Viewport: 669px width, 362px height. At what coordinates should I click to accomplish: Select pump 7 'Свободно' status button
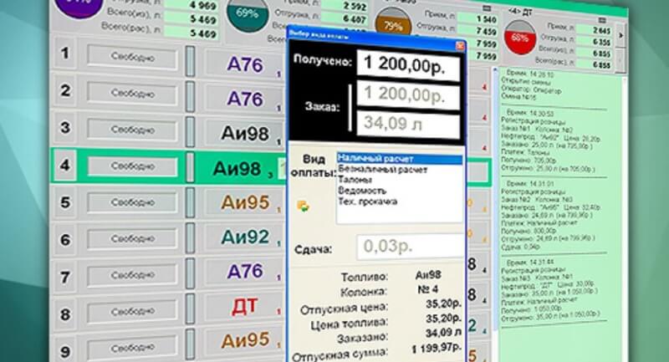click(x=132, y=275)
